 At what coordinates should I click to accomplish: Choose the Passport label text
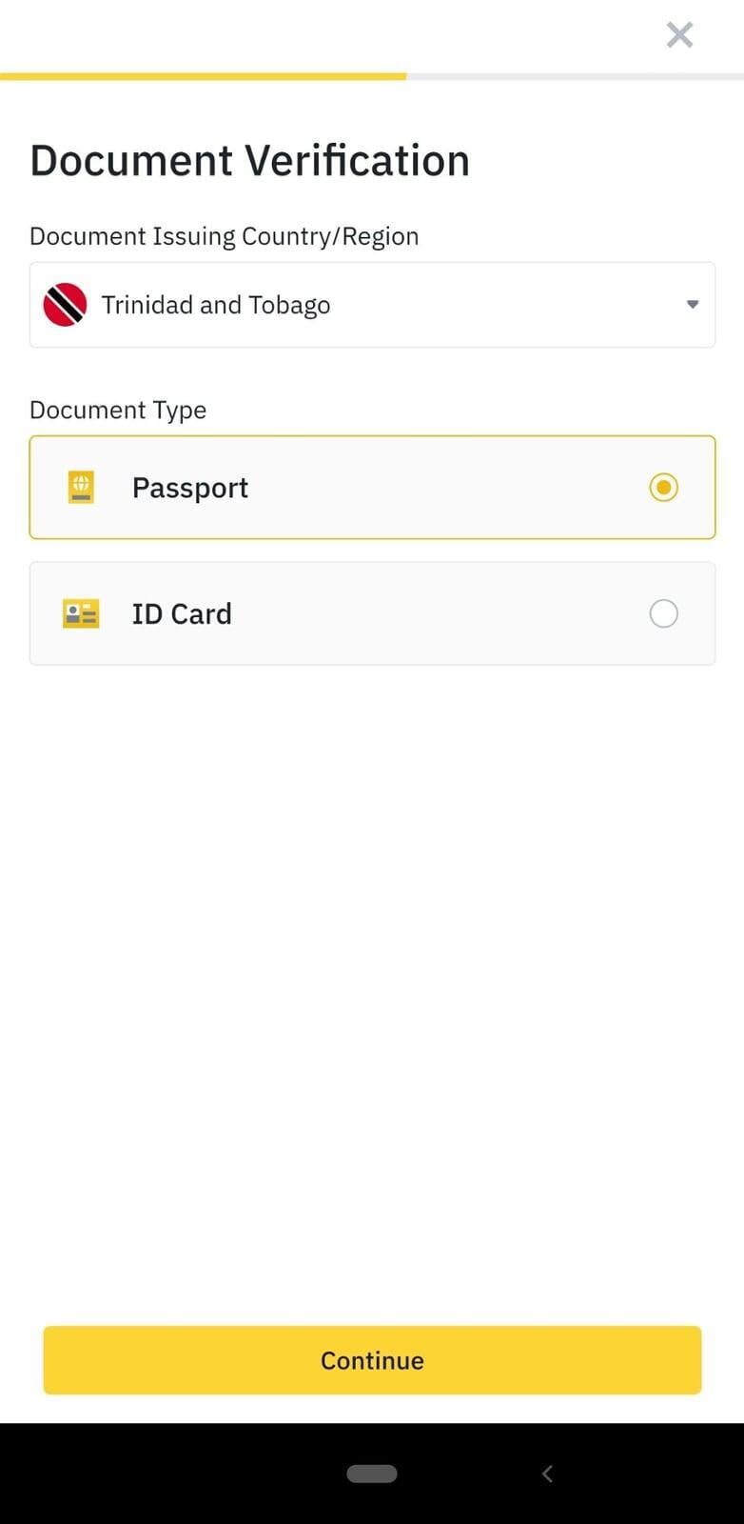190,488
